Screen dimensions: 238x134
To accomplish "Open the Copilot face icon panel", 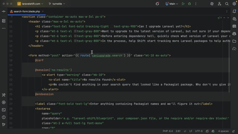I will tap(234, 33).
